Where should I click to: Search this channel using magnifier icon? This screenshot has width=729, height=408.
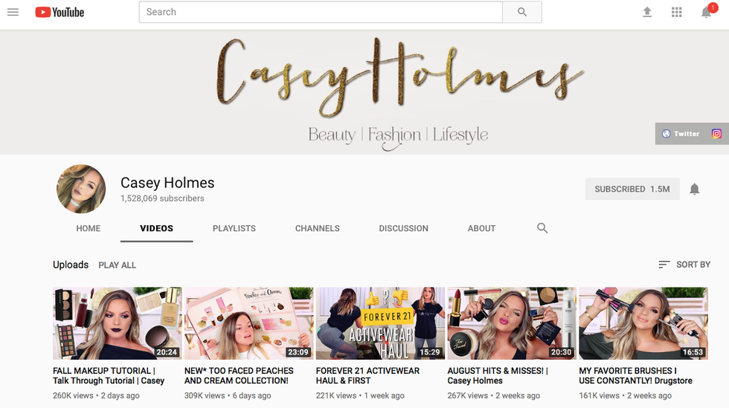pyautogui.click(x=542, y=228)
